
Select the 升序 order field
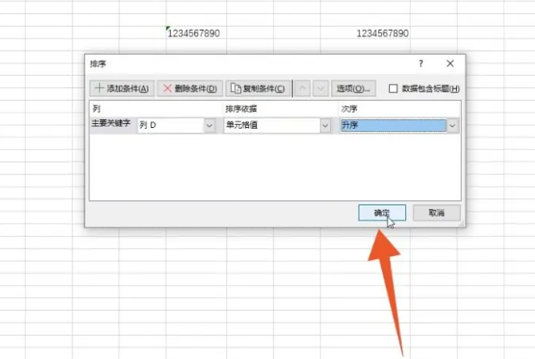point(393,126)
